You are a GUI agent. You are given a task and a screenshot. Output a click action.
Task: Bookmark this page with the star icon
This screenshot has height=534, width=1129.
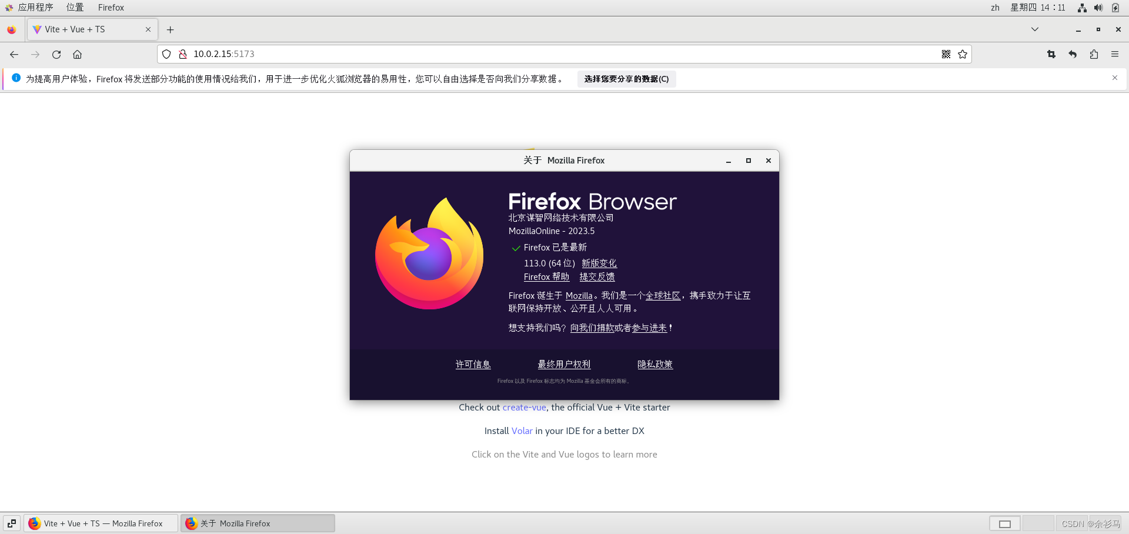click(963, 54)
